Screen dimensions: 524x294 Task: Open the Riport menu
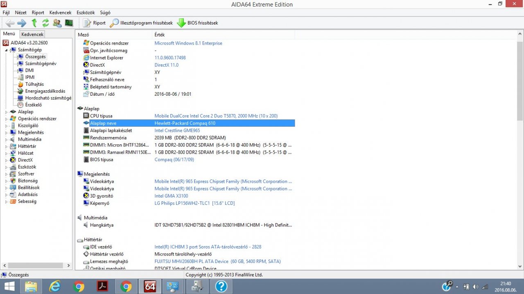(38, 13)
